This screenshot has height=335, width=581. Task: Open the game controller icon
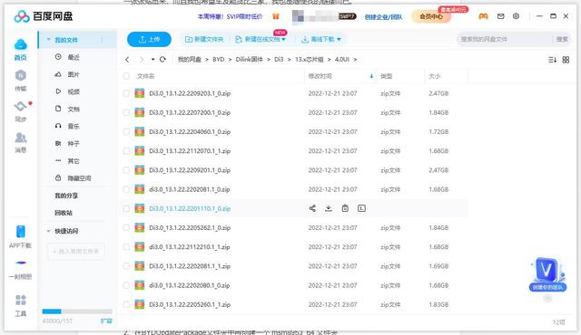483,16
